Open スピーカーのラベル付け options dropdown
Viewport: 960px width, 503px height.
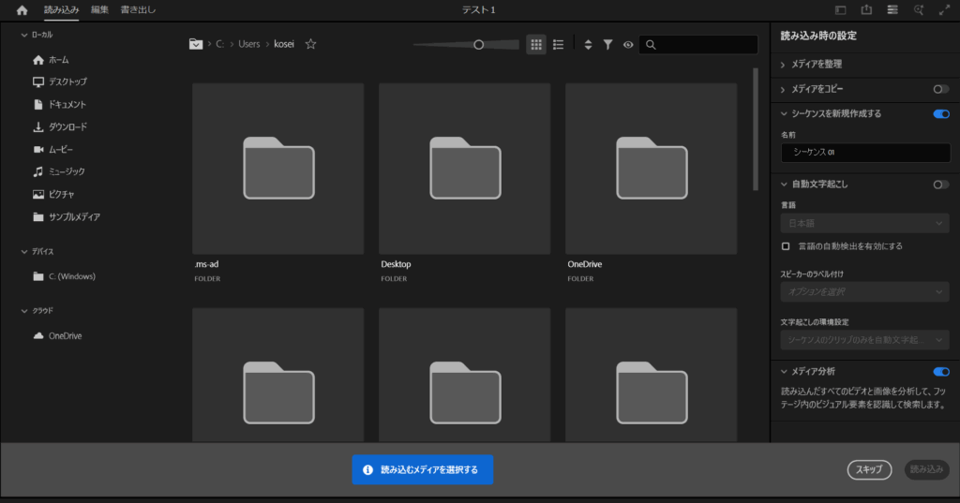coord(864,292)
